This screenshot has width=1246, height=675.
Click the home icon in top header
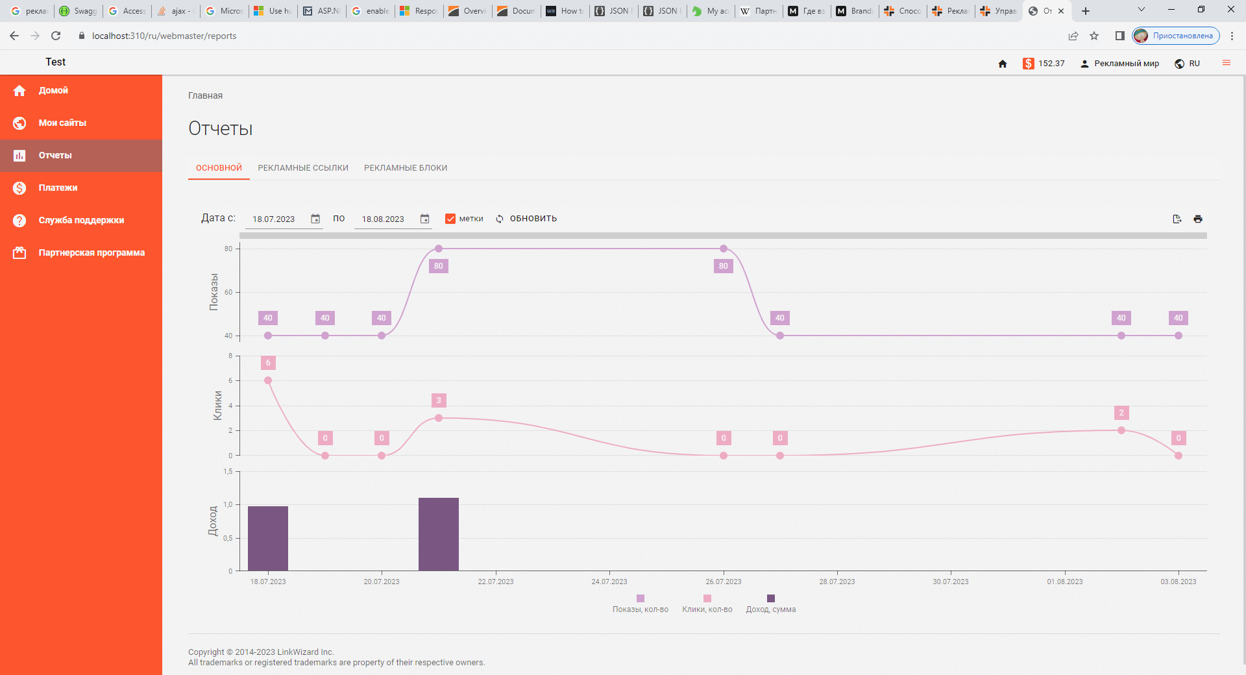(x=1002, y=64)
